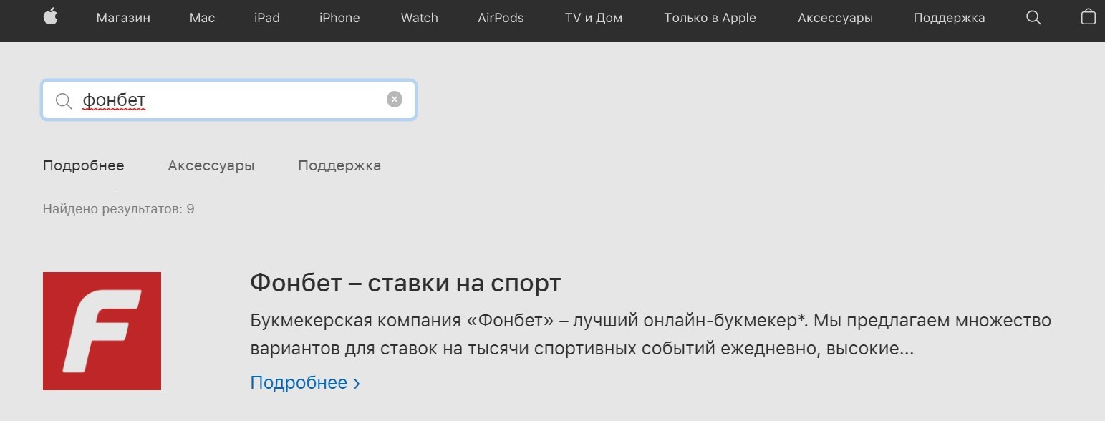1105x421 pixels.
Task: Open the shopping bag icon
Action: pyautogui.click(x=1089, y=17)
